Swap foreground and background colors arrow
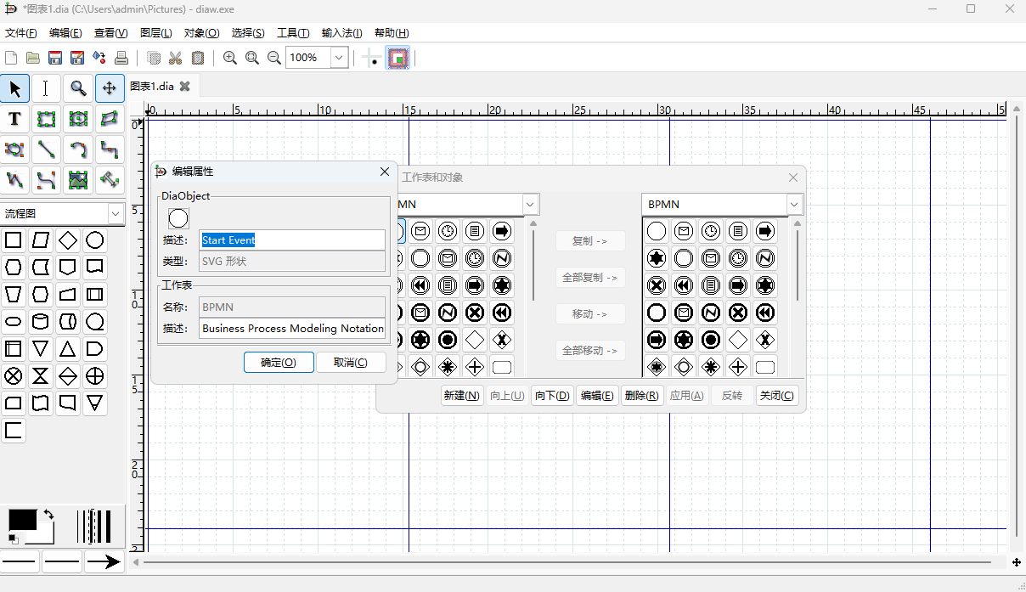 coord(48,515)
